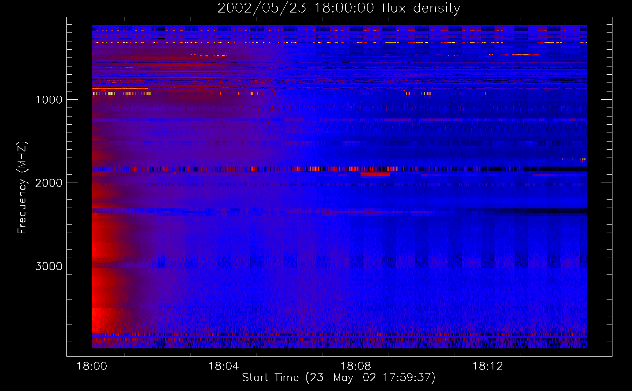Click the 18:04 time tick label
Image resolution: width=632 pixels, height=391 pixels.
click(x=224, y=366)
